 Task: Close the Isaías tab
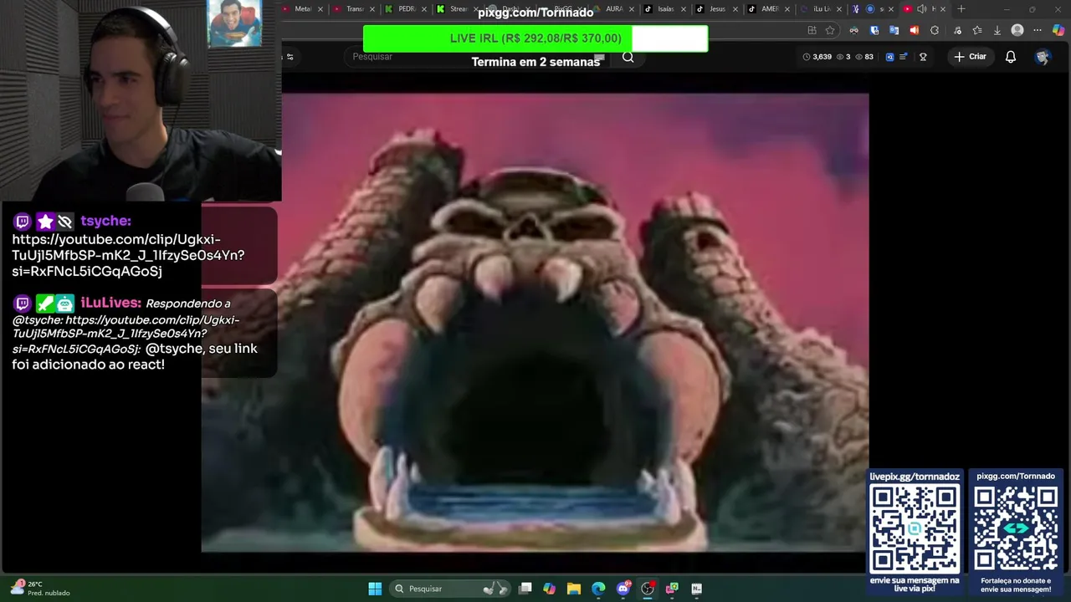tap(684, 9)
